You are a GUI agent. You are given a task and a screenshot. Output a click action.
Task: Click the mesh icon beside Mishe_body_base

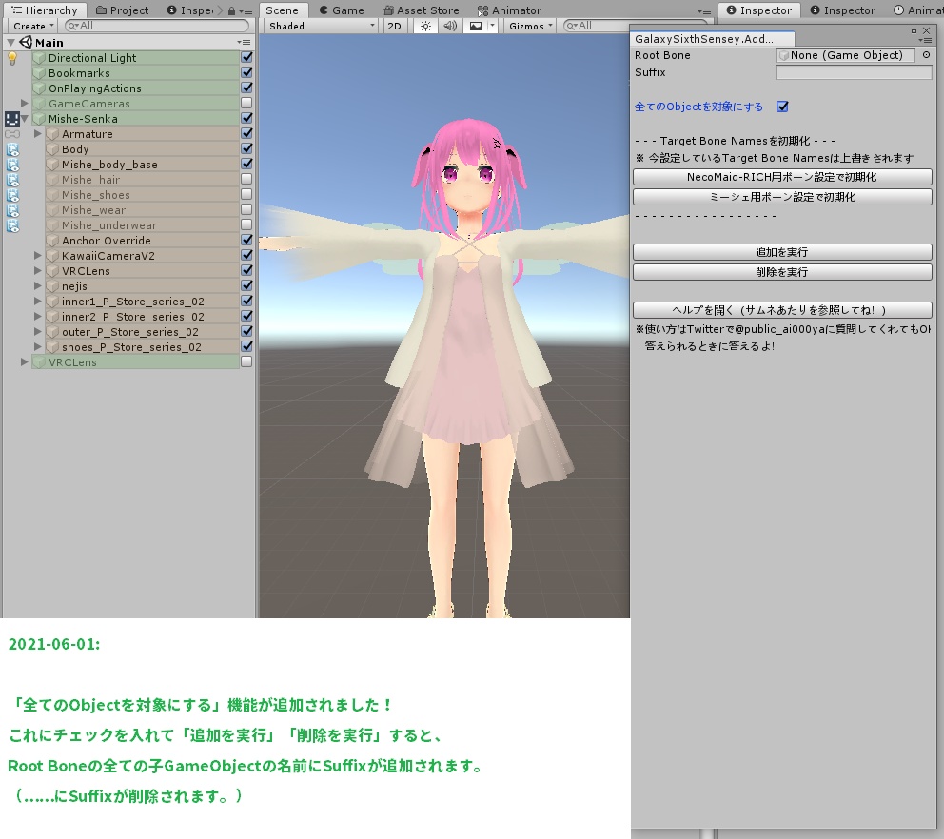pyautogui.click(x=12, y=165)
